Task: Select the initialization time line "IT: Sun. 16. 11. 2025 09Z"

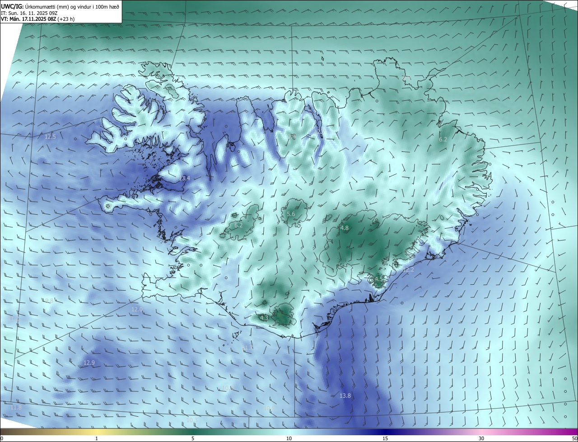Action: [x=30, y=13]
